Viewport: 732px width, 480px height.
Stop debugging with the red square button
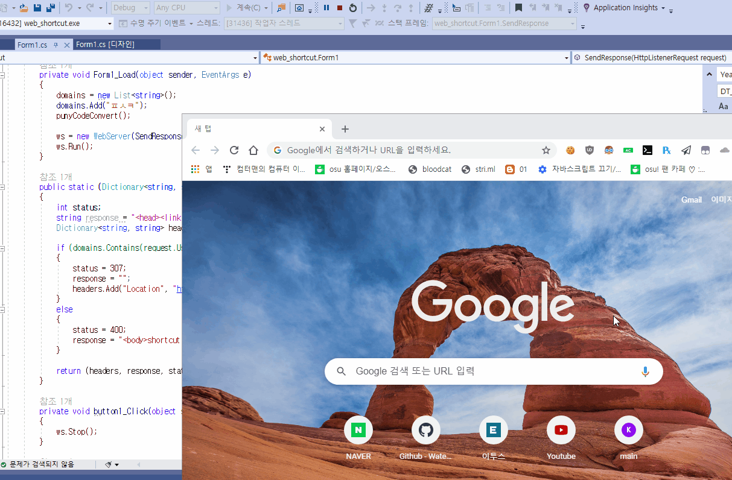click(x=340, y=8)
